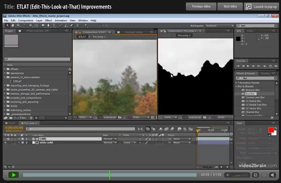Click the green play button of video player
This screenshot has width=281, height=183.
[x=14, y=175]
